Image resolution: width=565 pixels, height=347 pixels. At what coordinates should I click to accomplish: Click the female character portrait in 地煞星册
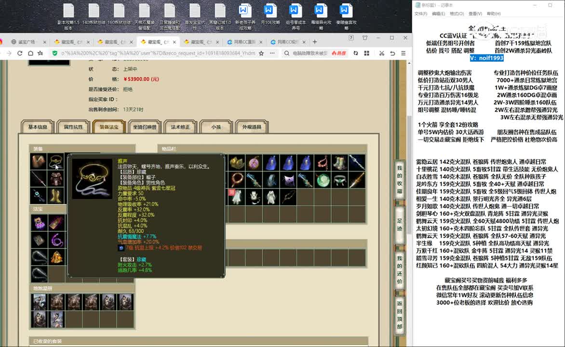pos(56,319)
